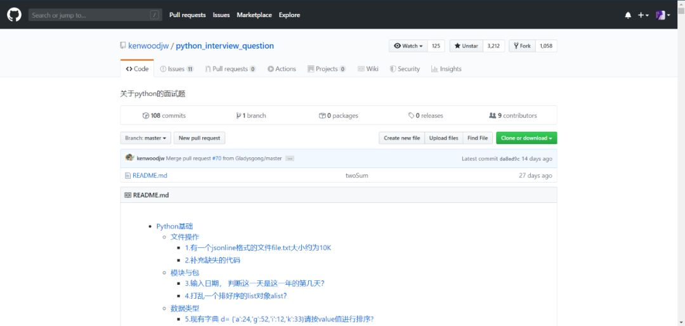The image size is (685, 326).
Task: View the 125 watchers count
Action: (436, 46)
